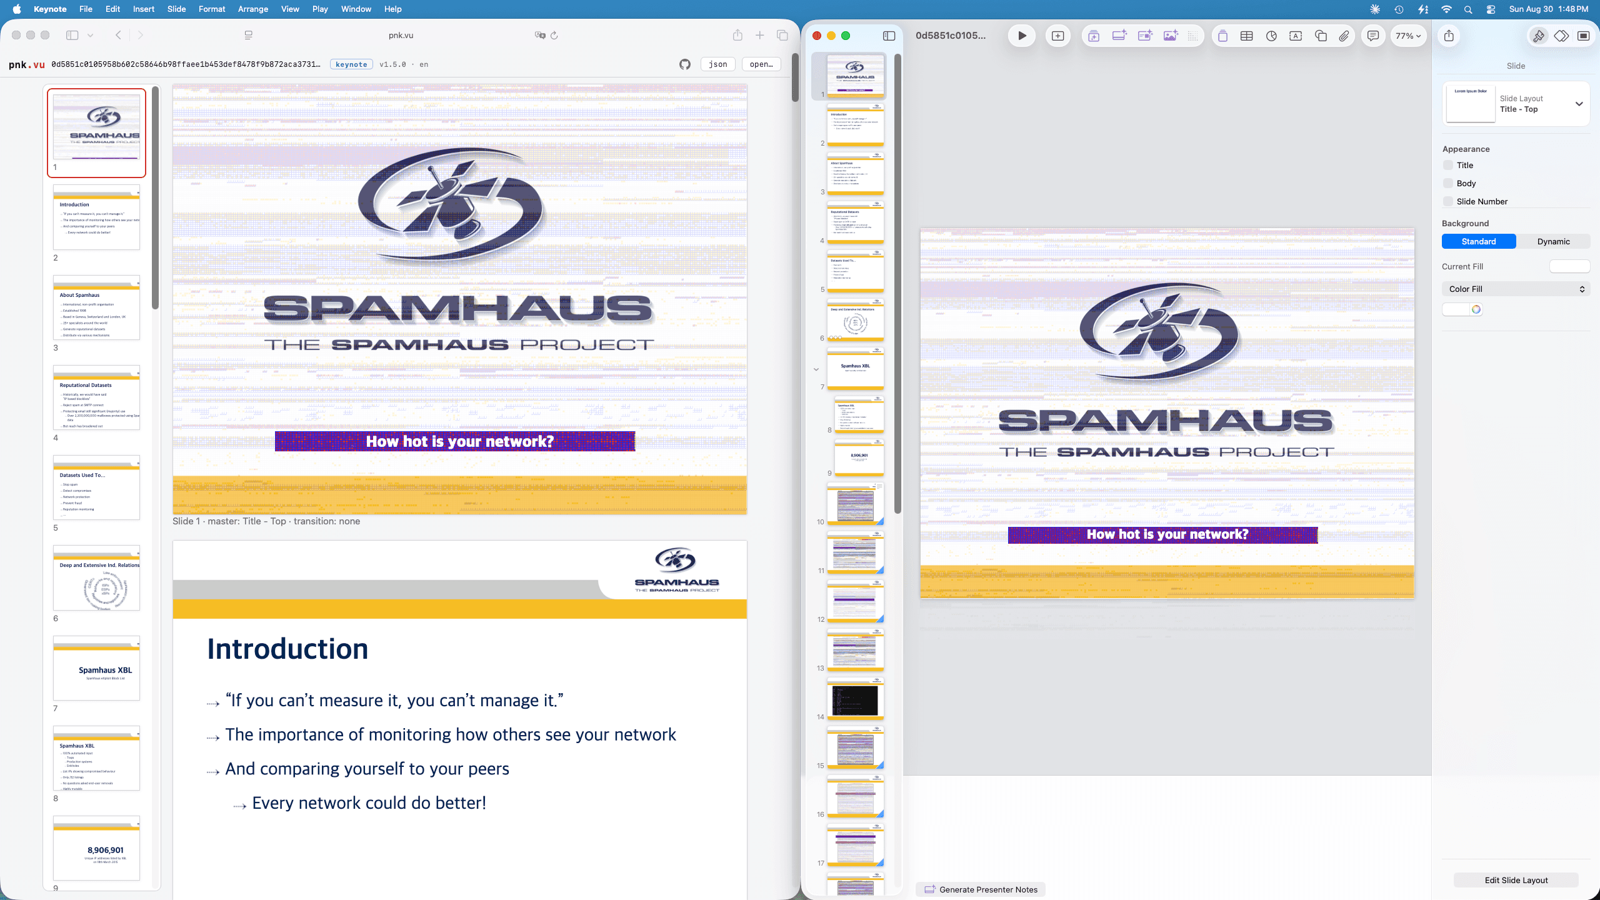Open Spotlight search in menu bar
Viewport: 1600px width, 900px height.
[1468, 9]
